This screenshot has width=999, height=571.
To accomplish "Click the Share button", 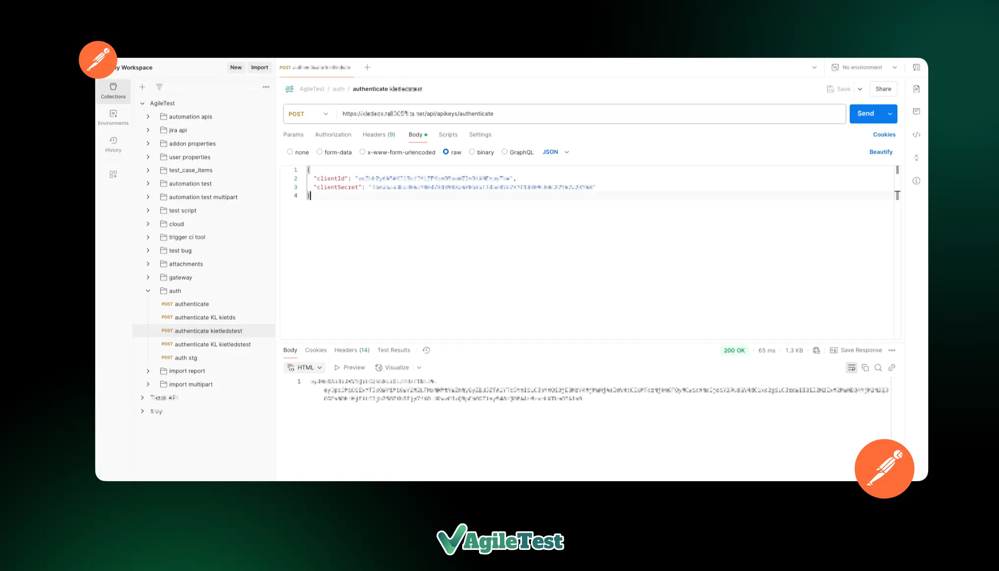I will [x=884, y=88].
